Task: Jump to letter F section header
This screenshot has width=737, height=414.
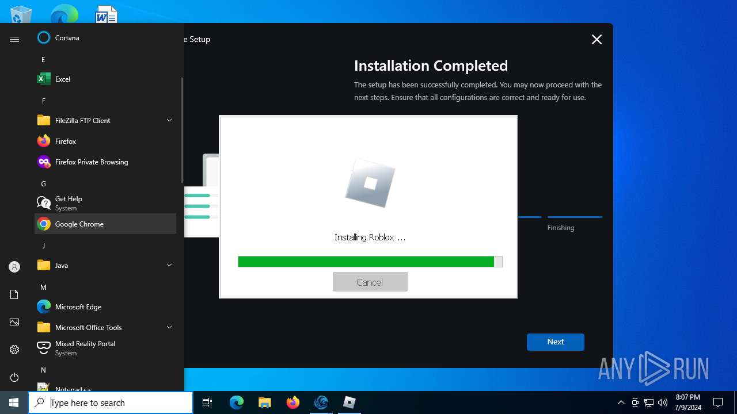Action: click(x=43, y=101)
